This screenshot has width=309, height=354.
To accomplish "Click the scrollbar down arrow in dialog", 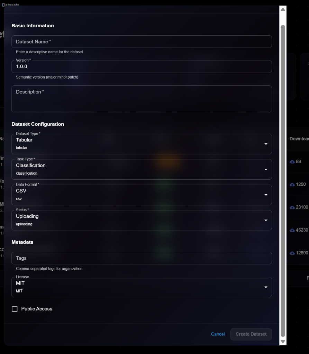I will tap(283, 342).
